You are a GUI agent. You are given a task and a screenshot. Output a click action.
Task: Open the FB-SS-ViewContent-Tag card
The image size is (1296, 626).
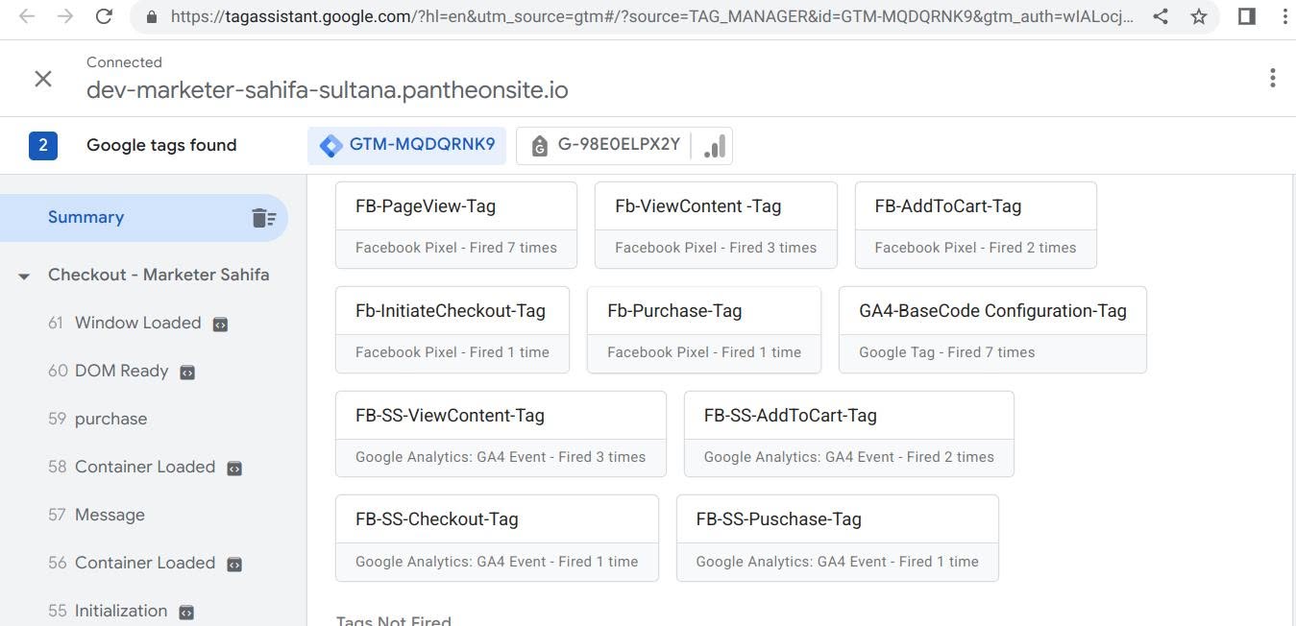click(501, 434)
